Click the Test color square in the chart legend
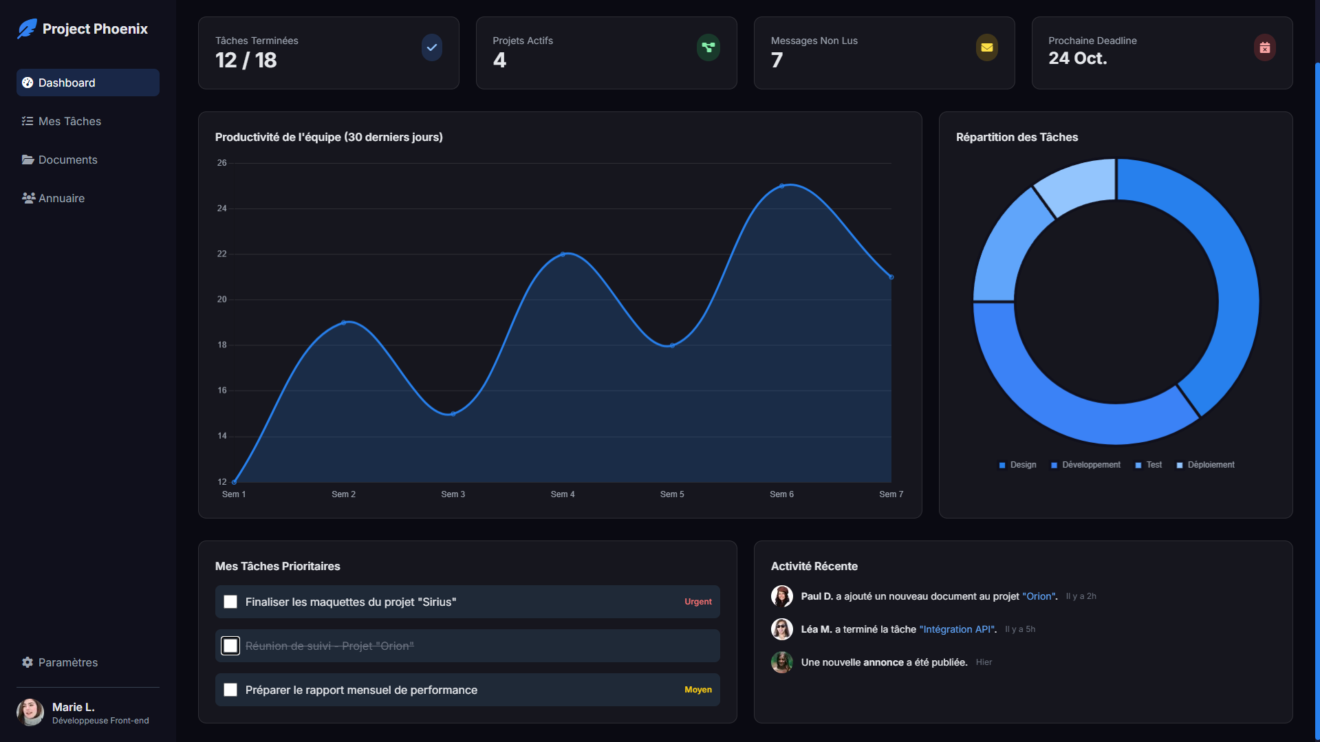Image resolution: width=1320 pixels, height=742 pixels. pyautogui.click(x=1137, y=465)
